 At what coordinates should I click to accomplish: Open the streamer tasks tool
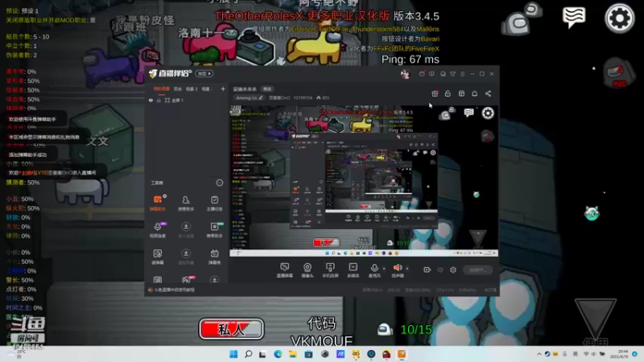point(214,203)
